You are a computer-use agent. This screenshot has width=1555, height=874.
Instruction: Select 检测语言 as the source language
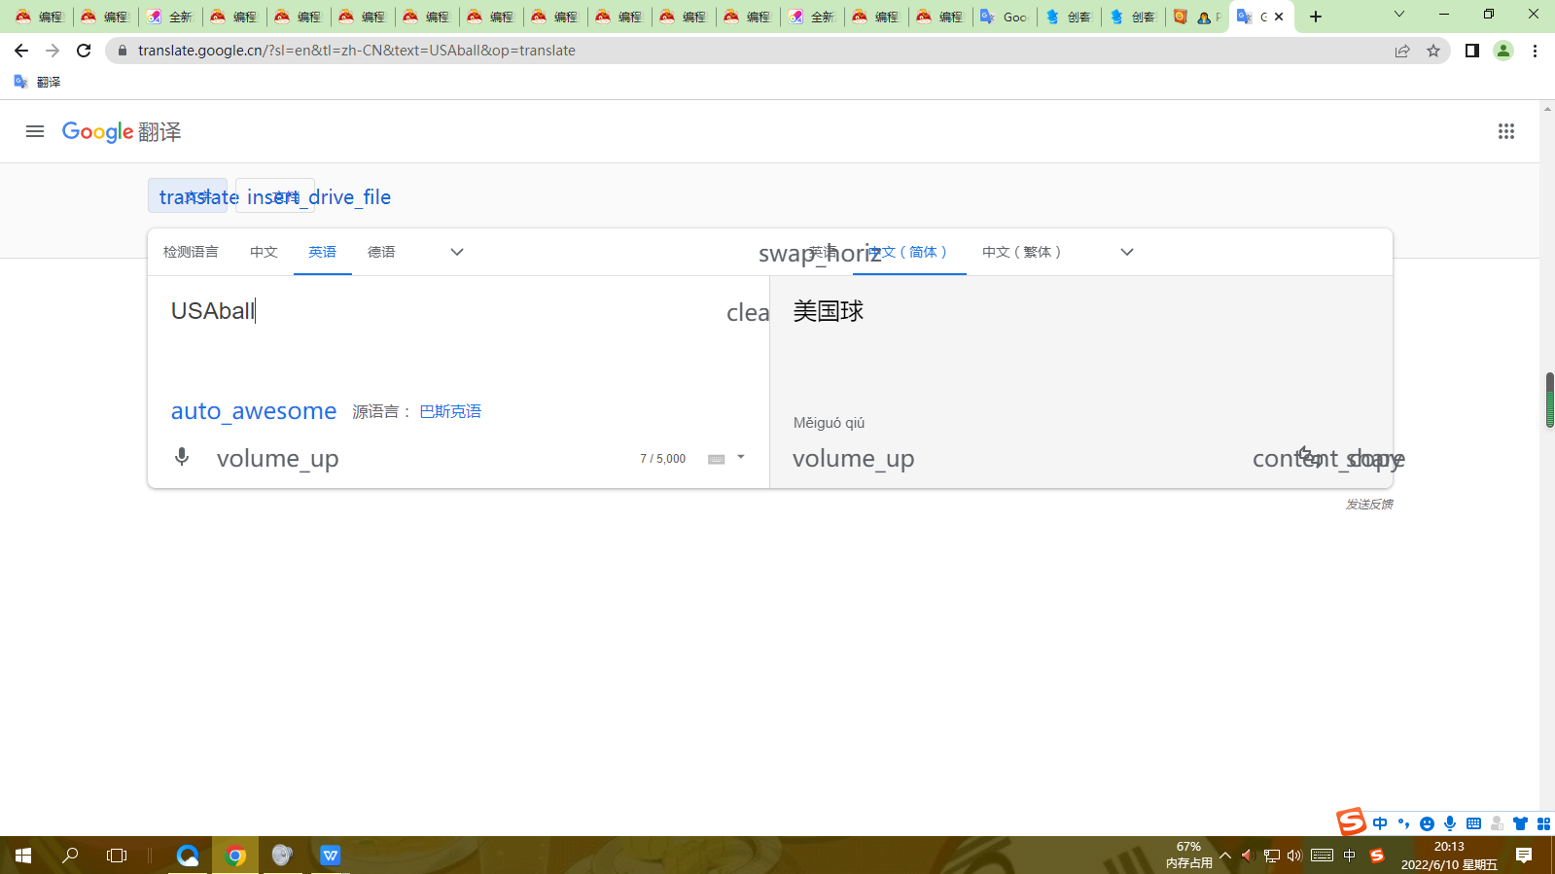[x=191, y=252]
